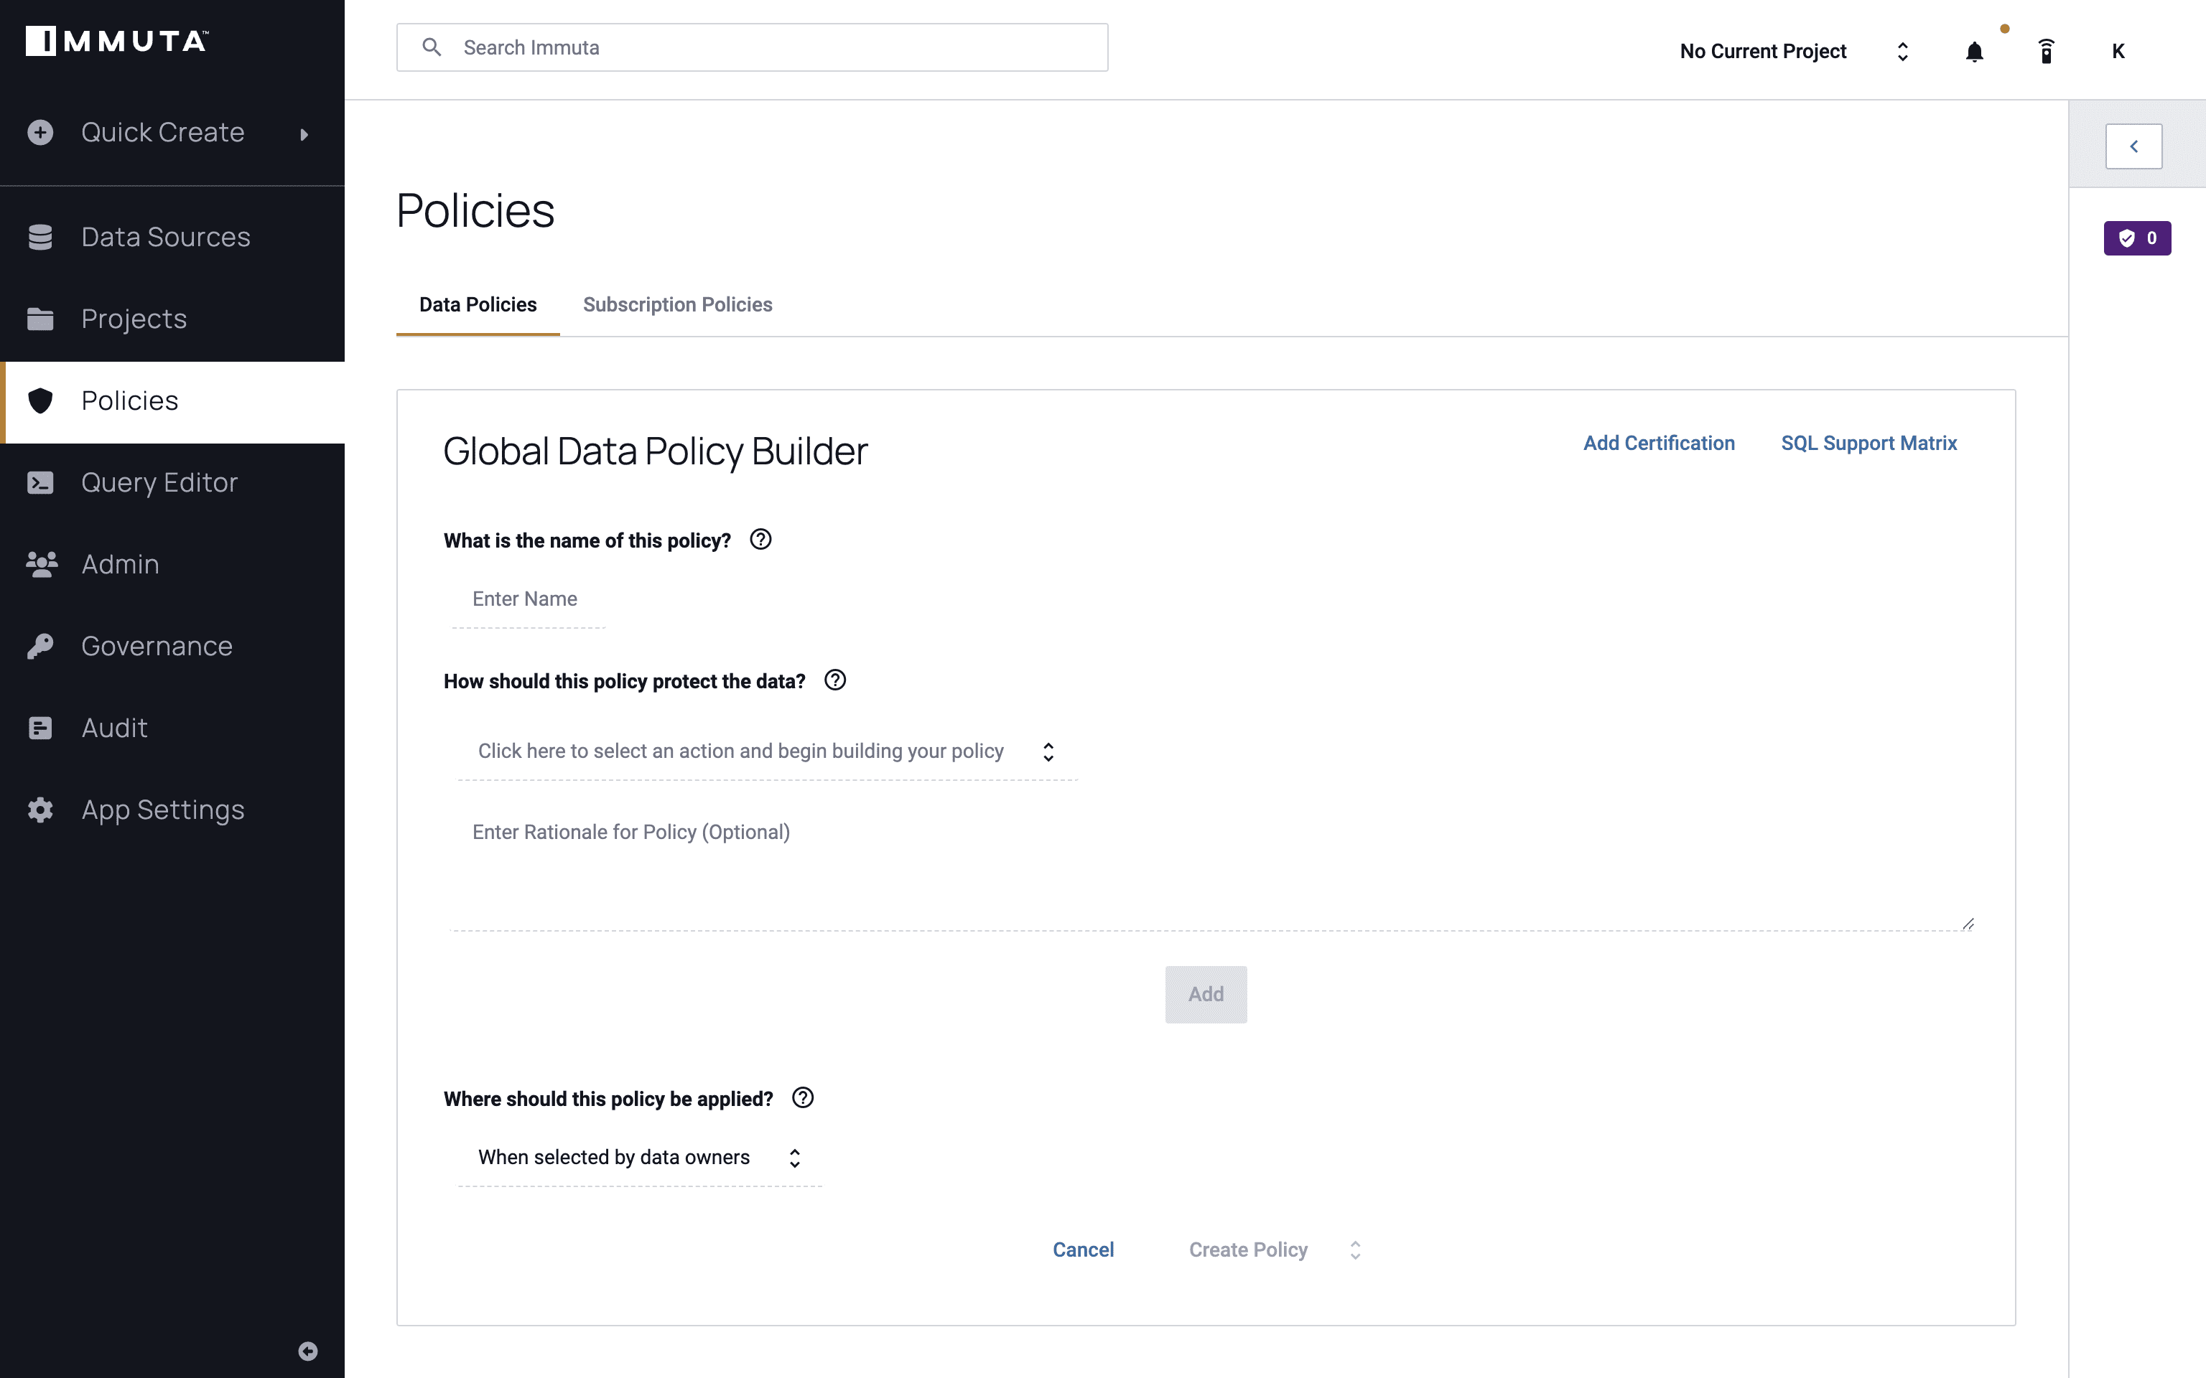Switch to the Subscription Policies tab
Screen dimensions: 2206x1378
pos(677,304)
